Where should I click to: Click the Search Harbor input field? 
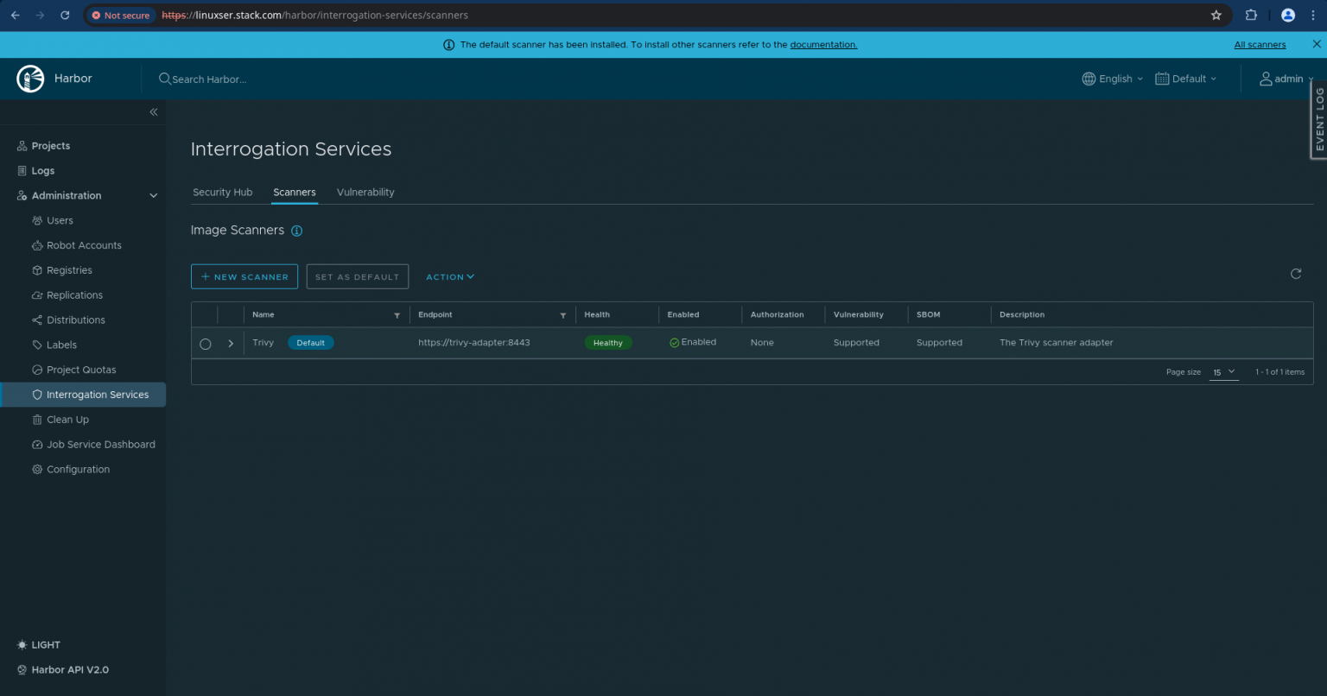point(209,79)
